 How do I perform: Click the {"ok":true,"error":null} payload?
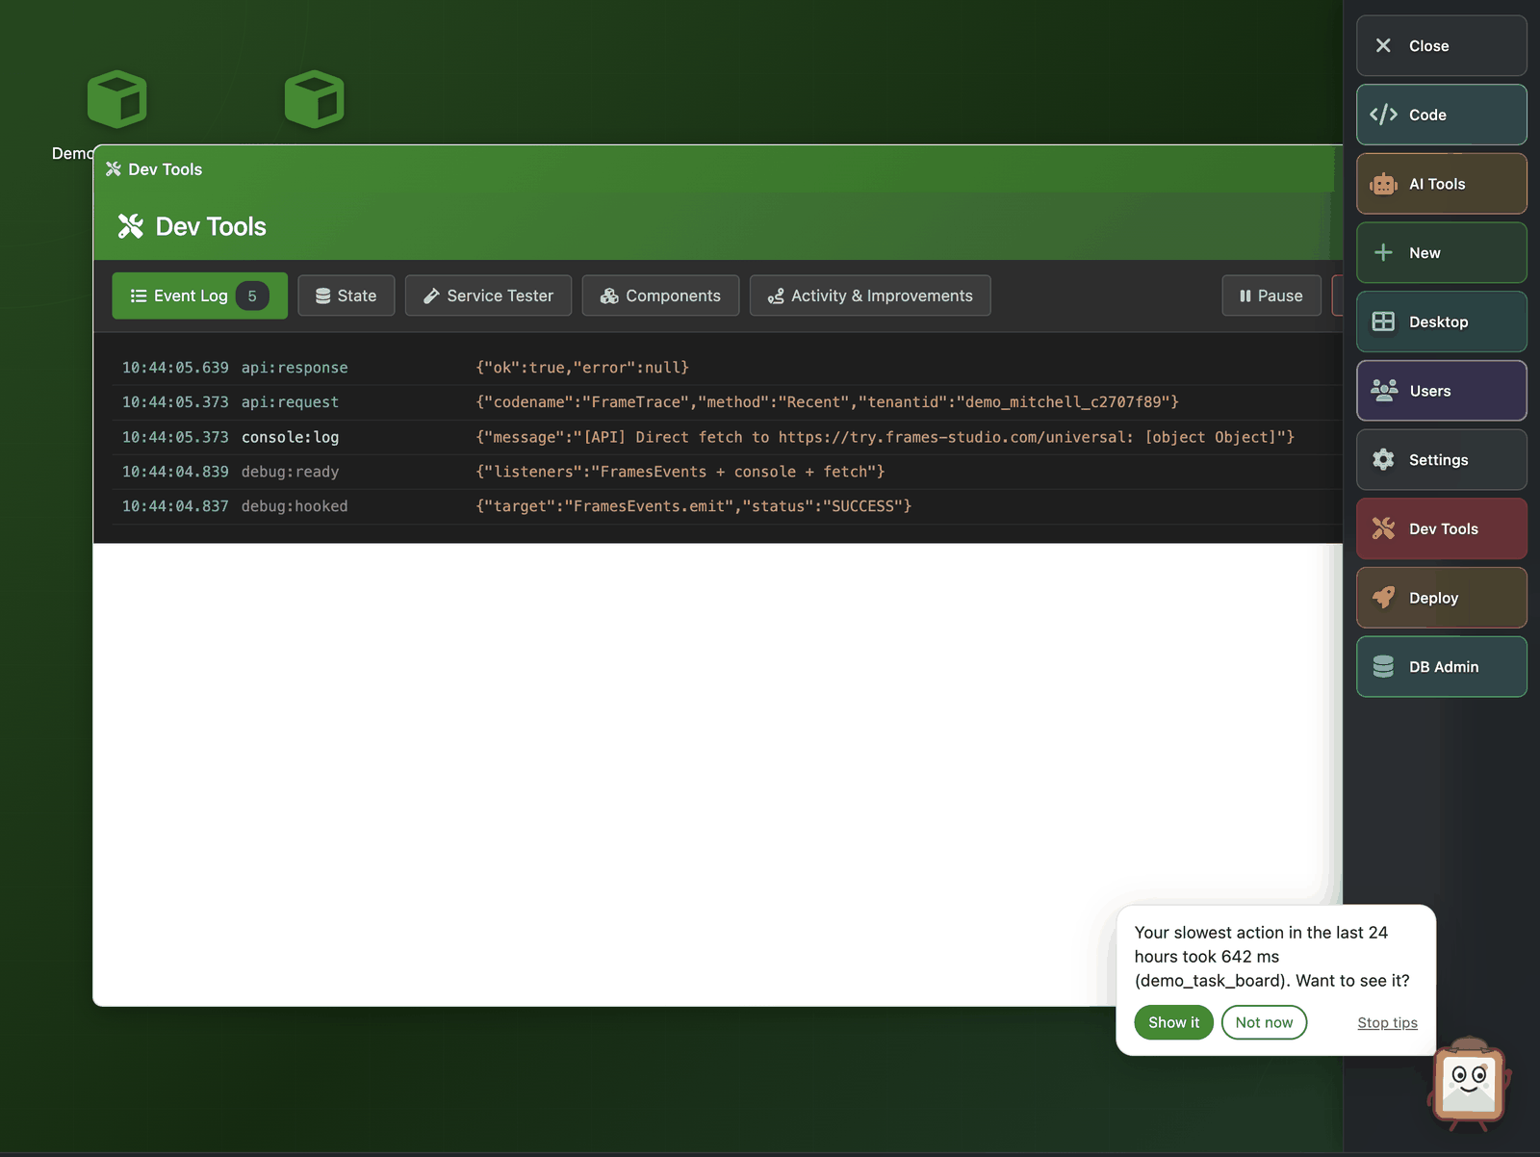[x=582, y=368]
